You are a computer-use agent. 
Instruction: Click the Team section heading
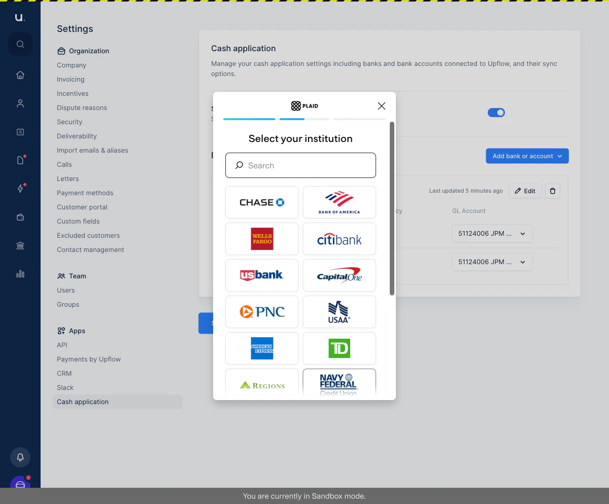point(72,276)
